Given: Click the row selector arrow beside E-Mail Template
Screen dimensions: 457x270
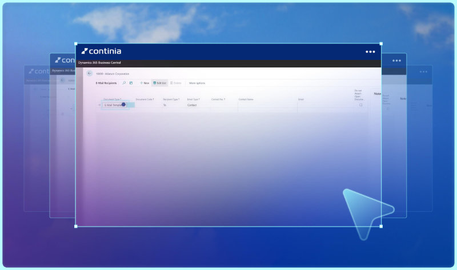Looking at the screenshot, I should click(99, 105).
